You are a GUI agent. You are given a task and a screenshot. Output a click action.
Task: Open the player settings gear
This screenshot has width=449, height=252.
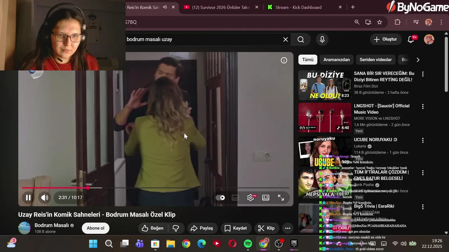coord(251,198)
